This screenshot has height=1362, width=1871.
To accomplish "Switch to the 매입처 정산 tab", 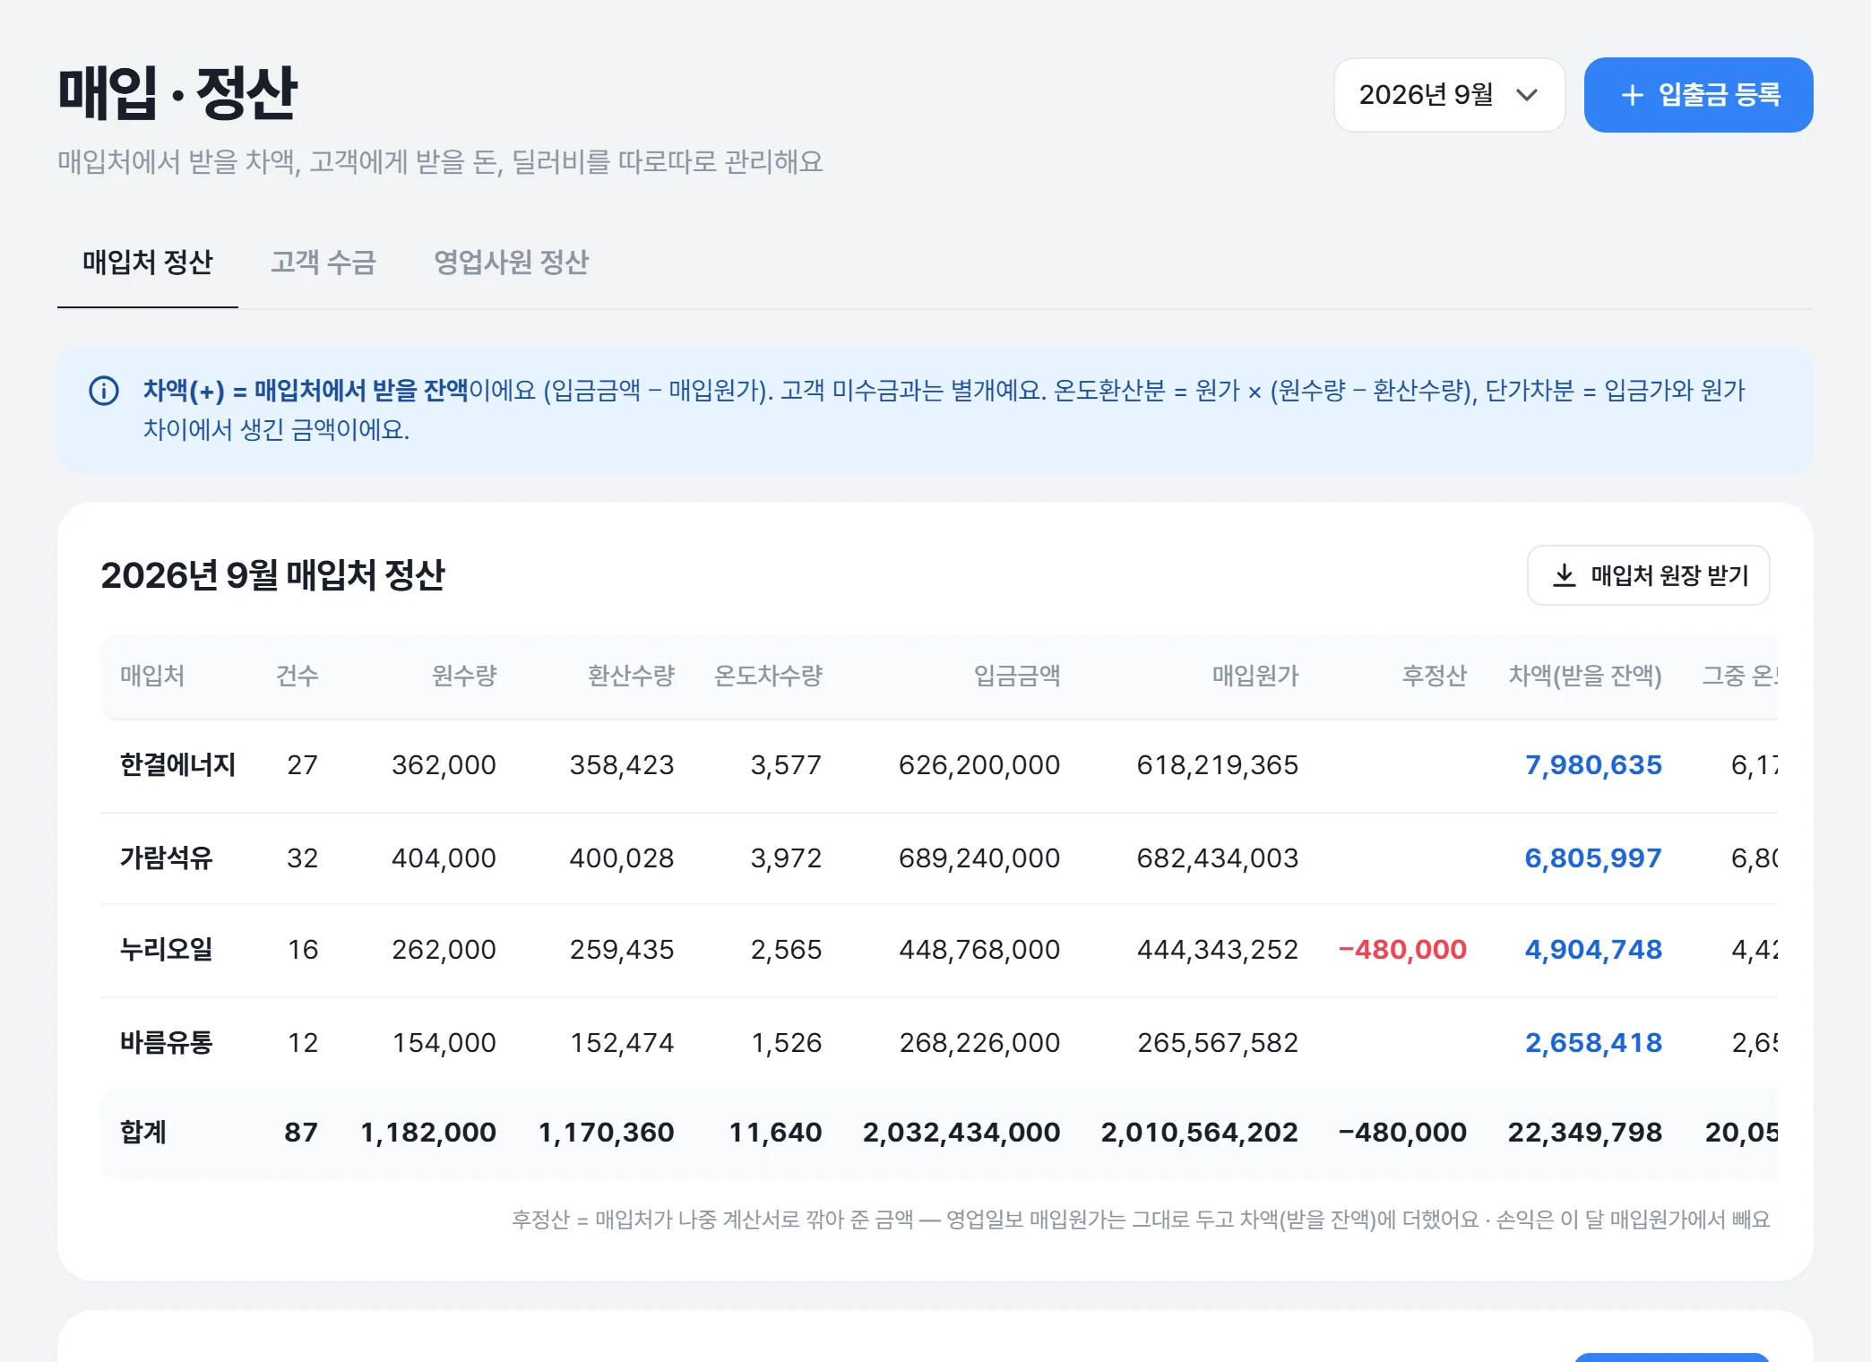I will point(148,263).
